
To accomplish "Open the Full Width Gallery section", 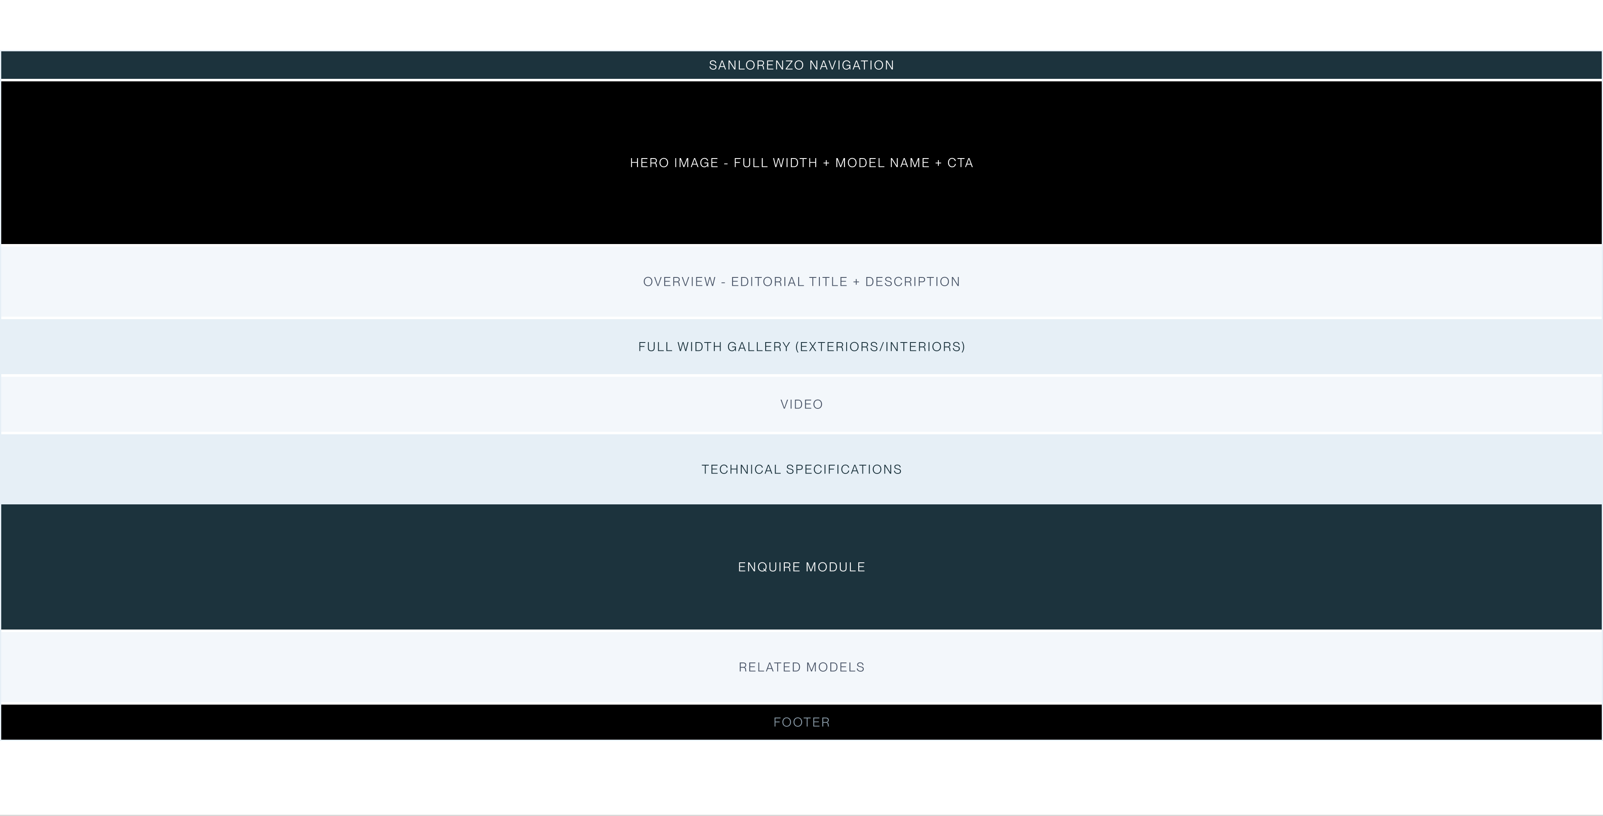I will coord(801,347).
